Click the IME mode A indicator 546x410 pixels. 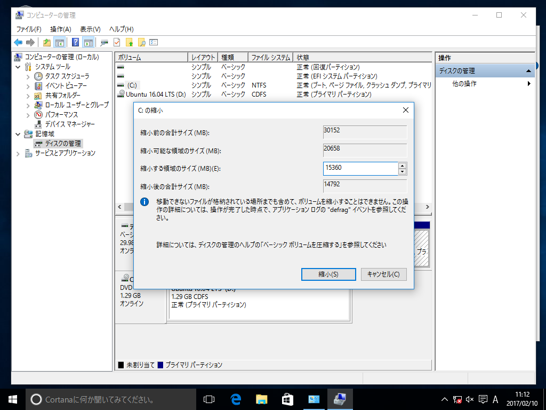point(495,399)
